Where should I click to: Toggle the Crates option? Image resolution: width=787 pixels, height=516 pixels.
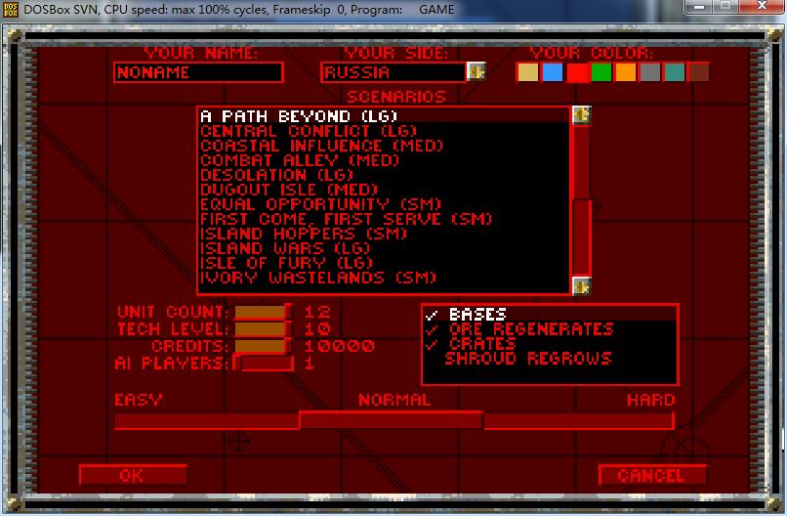(550, 344)
